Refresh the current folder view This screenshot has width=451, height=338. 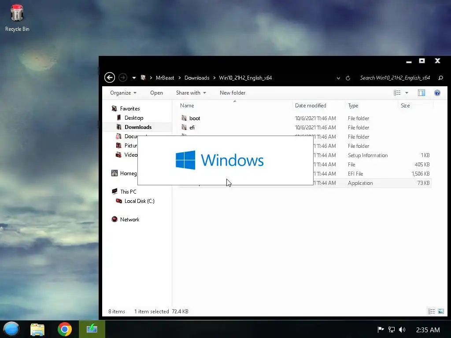tap(348, 78)
